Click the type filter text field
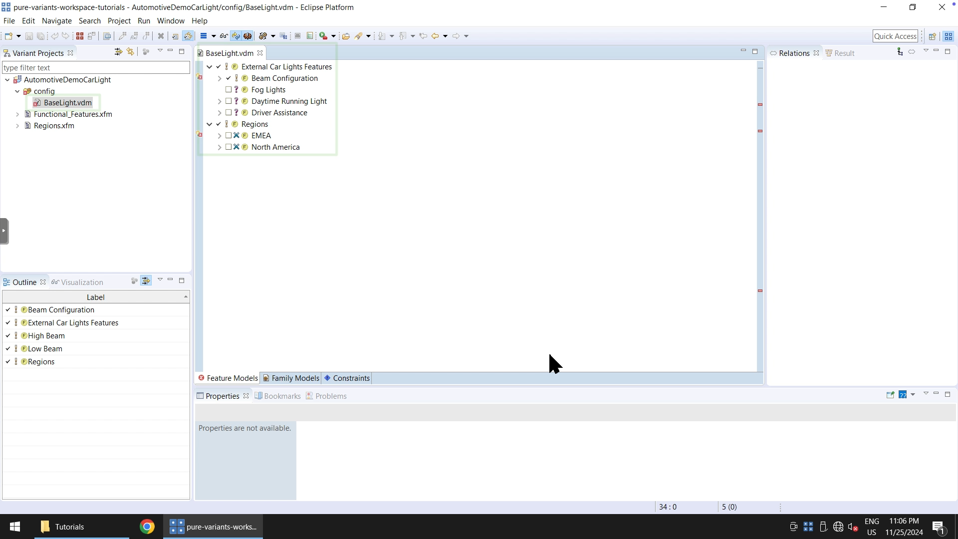958x539 pixels. pyautogui.click(x=96, y=68)
